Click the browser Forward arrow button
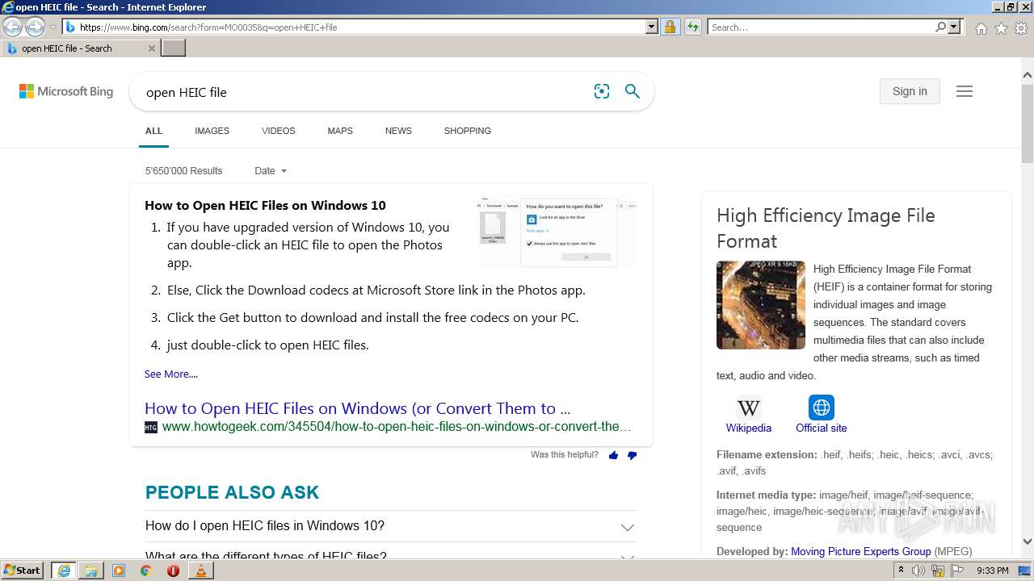Screen dimensions: 1034x581 (35, 27)
